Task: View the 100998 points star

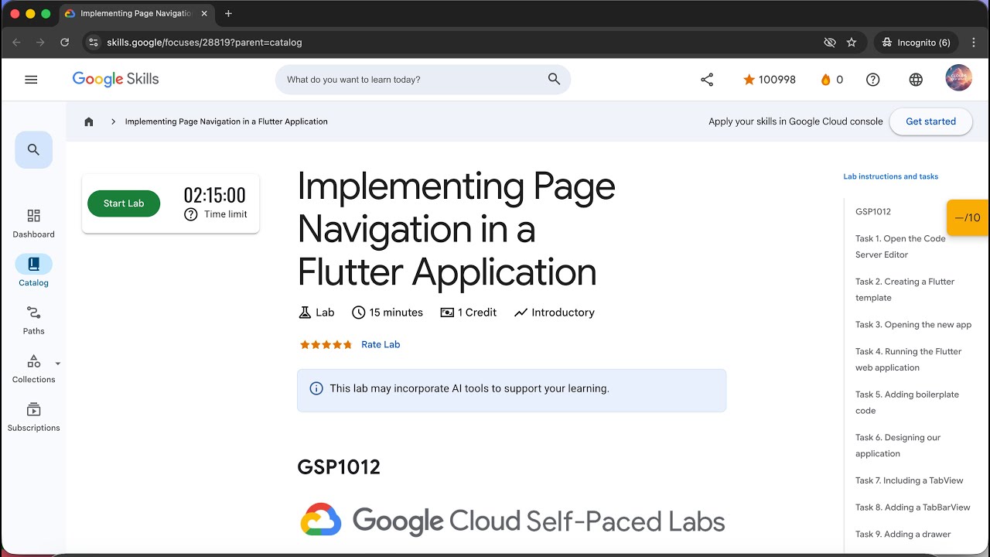Action: [769, 79]
